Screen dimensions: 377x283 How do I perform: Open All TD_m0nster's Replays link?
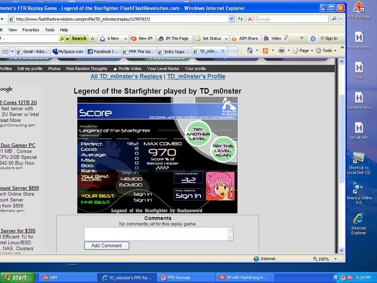126,76
